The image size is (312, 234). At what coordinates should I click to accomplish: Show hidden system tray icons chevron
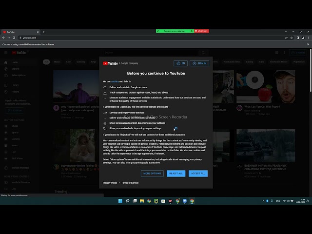(263, 201)
